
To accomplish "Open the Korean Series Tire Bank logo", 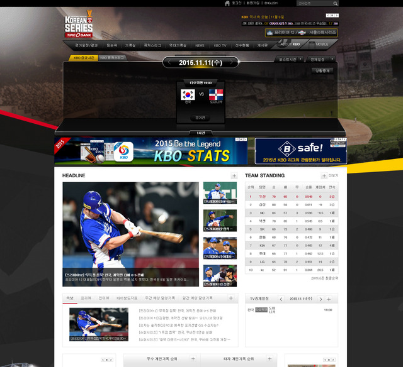I will [79, 24].
